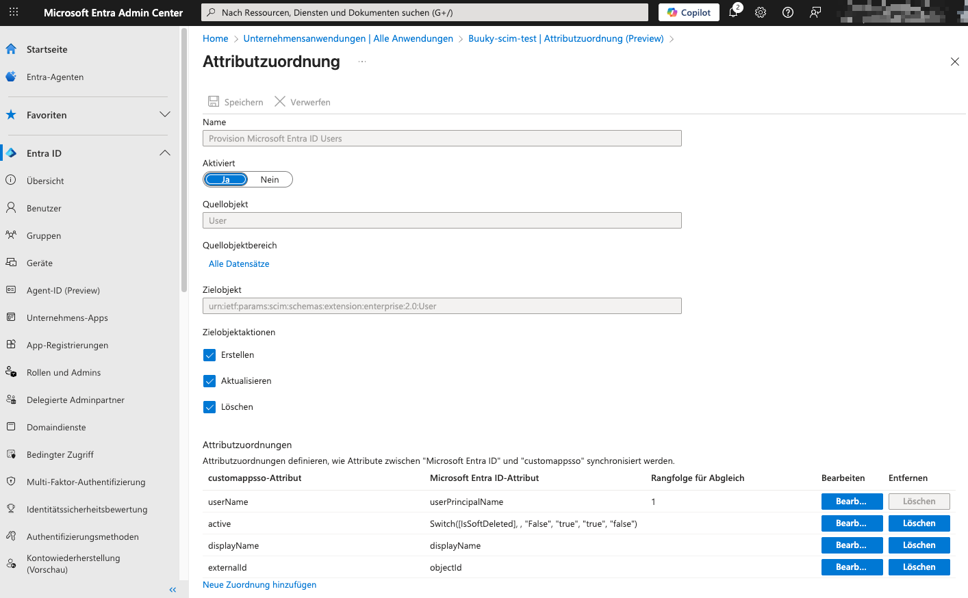Collapse the sidebar with the double-arrow control
This screenshot has width=968, height=598.
coord(172,589)
